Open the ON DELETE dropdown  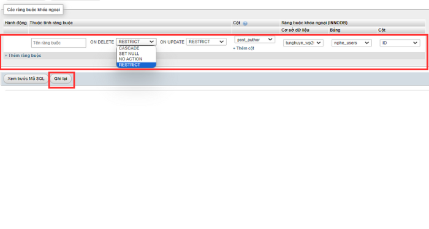pyautogui.click(x=136, y=42)
